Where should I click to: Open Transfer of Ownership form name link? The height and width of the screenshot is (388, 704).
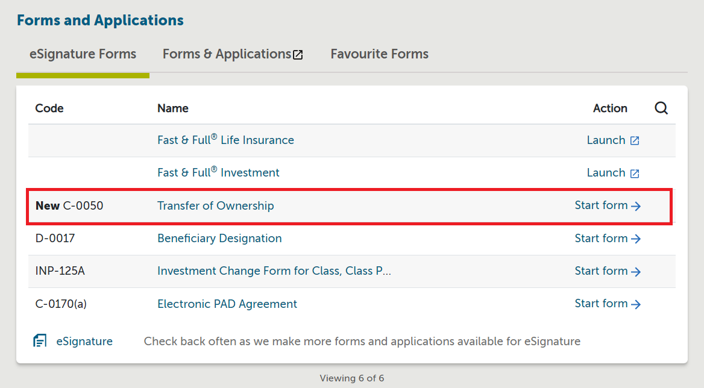tap(215, 205)
